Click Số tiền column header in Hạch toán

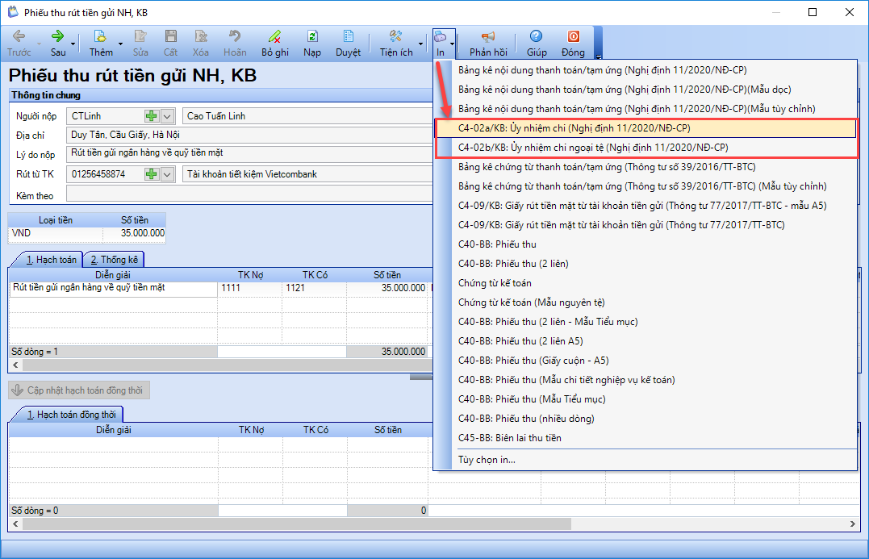click(x=387, y=275)
